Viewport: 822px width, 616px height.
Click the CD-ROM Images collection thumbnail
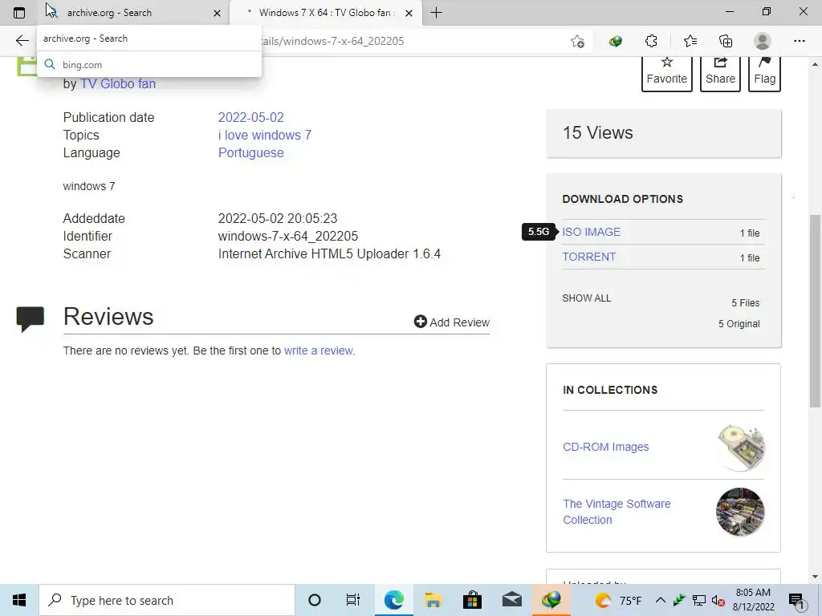pos(740,447)
